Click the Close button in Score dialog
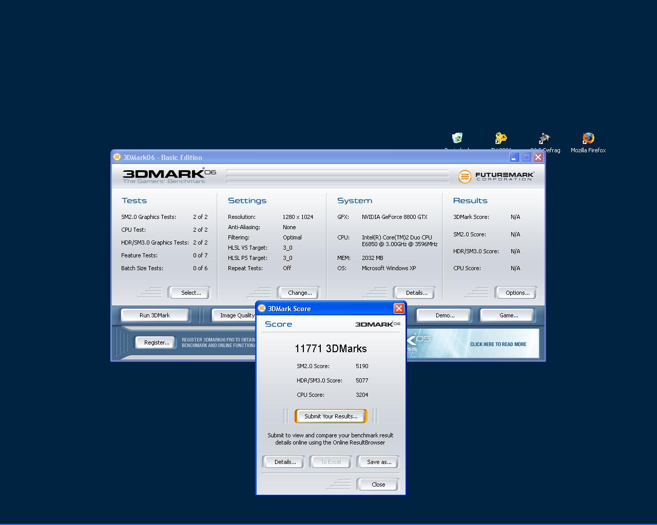Screen dimensions: 657x525 [x=378, y=484]
